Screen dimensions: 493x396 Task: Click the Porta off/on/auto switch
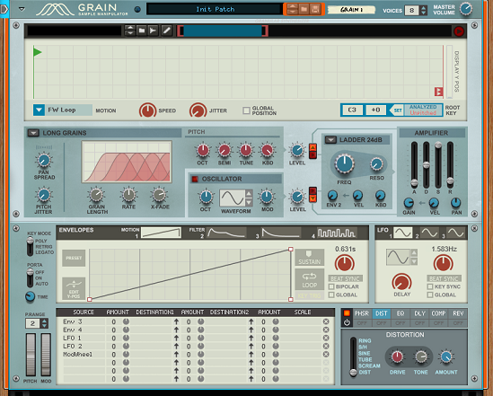(x=30, y=278)
